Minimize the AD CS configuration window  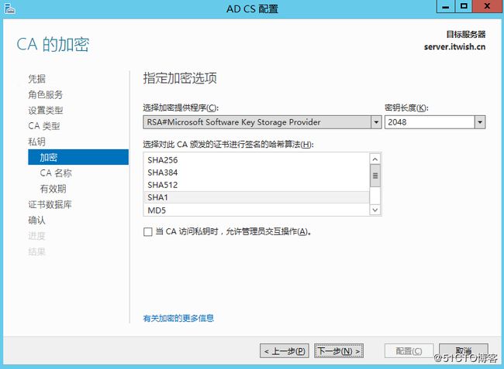tap(446, 6)
